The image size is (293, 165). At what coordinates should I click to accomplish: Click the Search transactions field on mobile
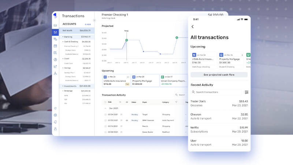[216, 92]
